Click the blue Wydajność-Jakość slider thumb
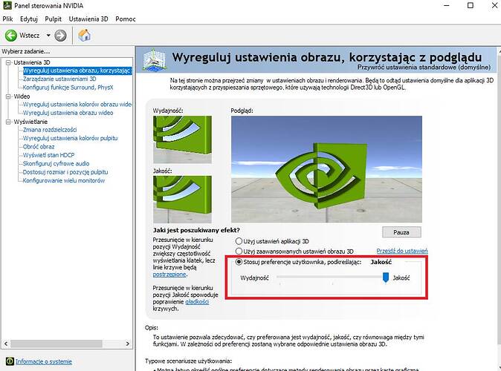Image resolution: width=501 pixels, height=371 pixels. [x=386, y=278]
